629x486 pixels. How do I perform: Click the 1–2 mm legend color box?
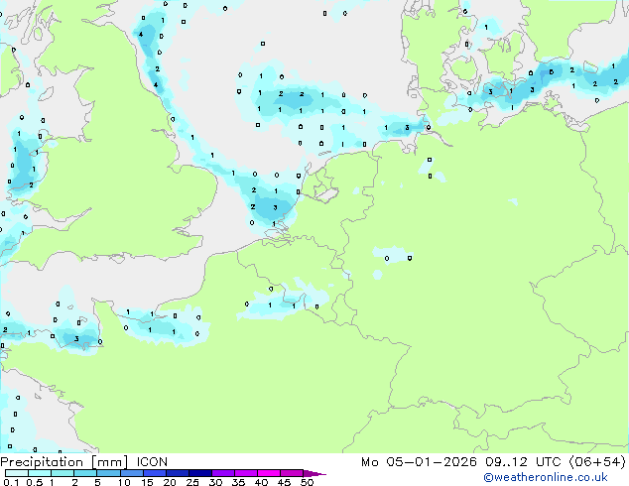pos(63,473)
